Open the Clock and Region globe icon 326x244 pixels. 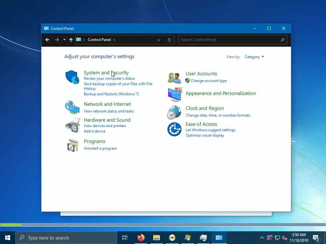click(174, 112)
